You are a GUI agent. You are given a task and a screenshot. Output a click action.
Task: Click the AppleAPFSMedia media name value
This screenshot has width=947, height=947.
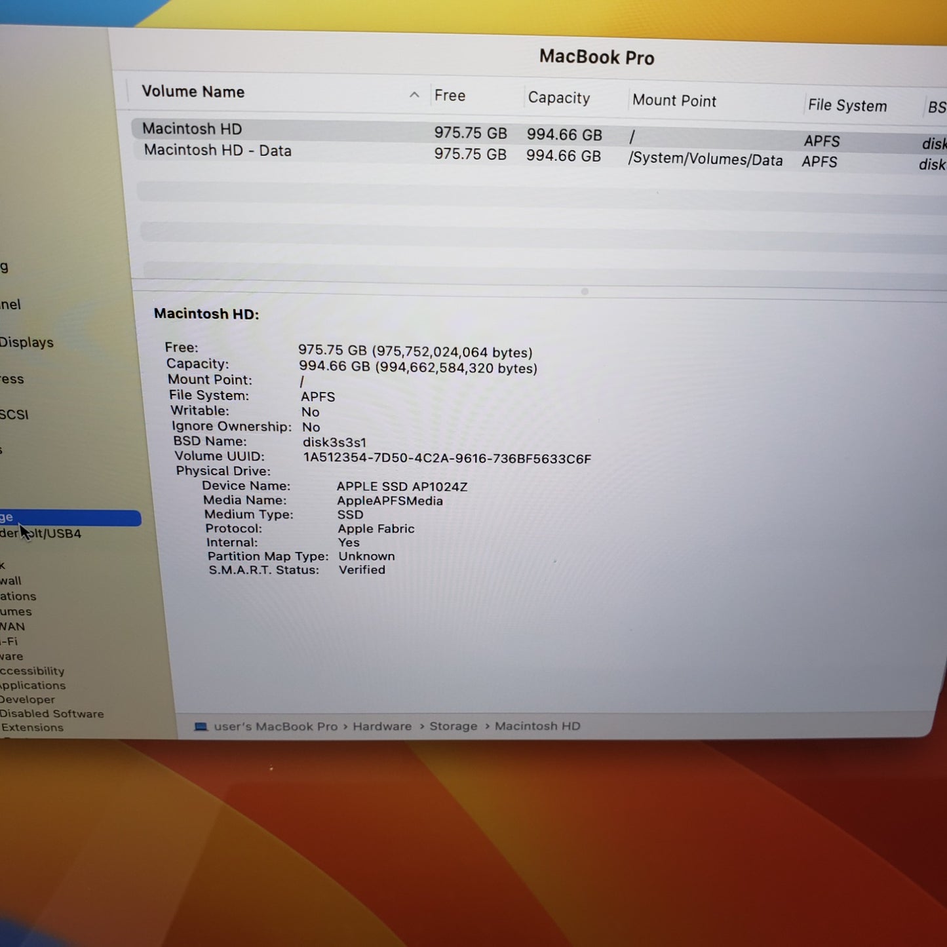(390, 501)
